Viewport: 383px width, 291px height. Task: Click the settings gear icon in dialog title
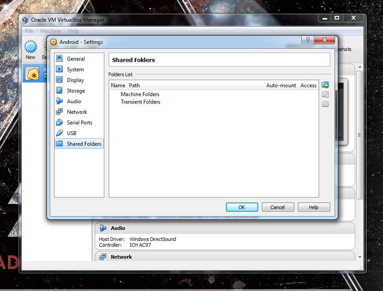[54, 42]
